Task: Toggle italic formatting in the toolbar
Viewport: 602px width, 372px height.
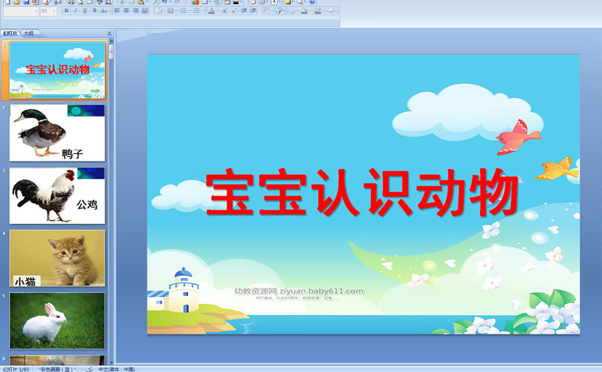Action: pos(76,11)
